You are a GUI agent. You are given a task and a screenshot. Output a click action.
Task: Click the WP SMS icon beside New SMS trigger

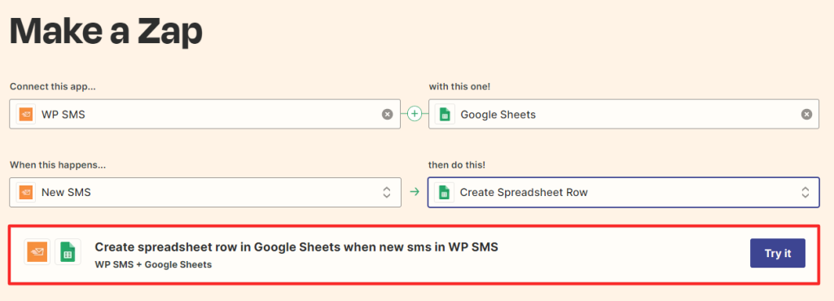tap(25, 192)
